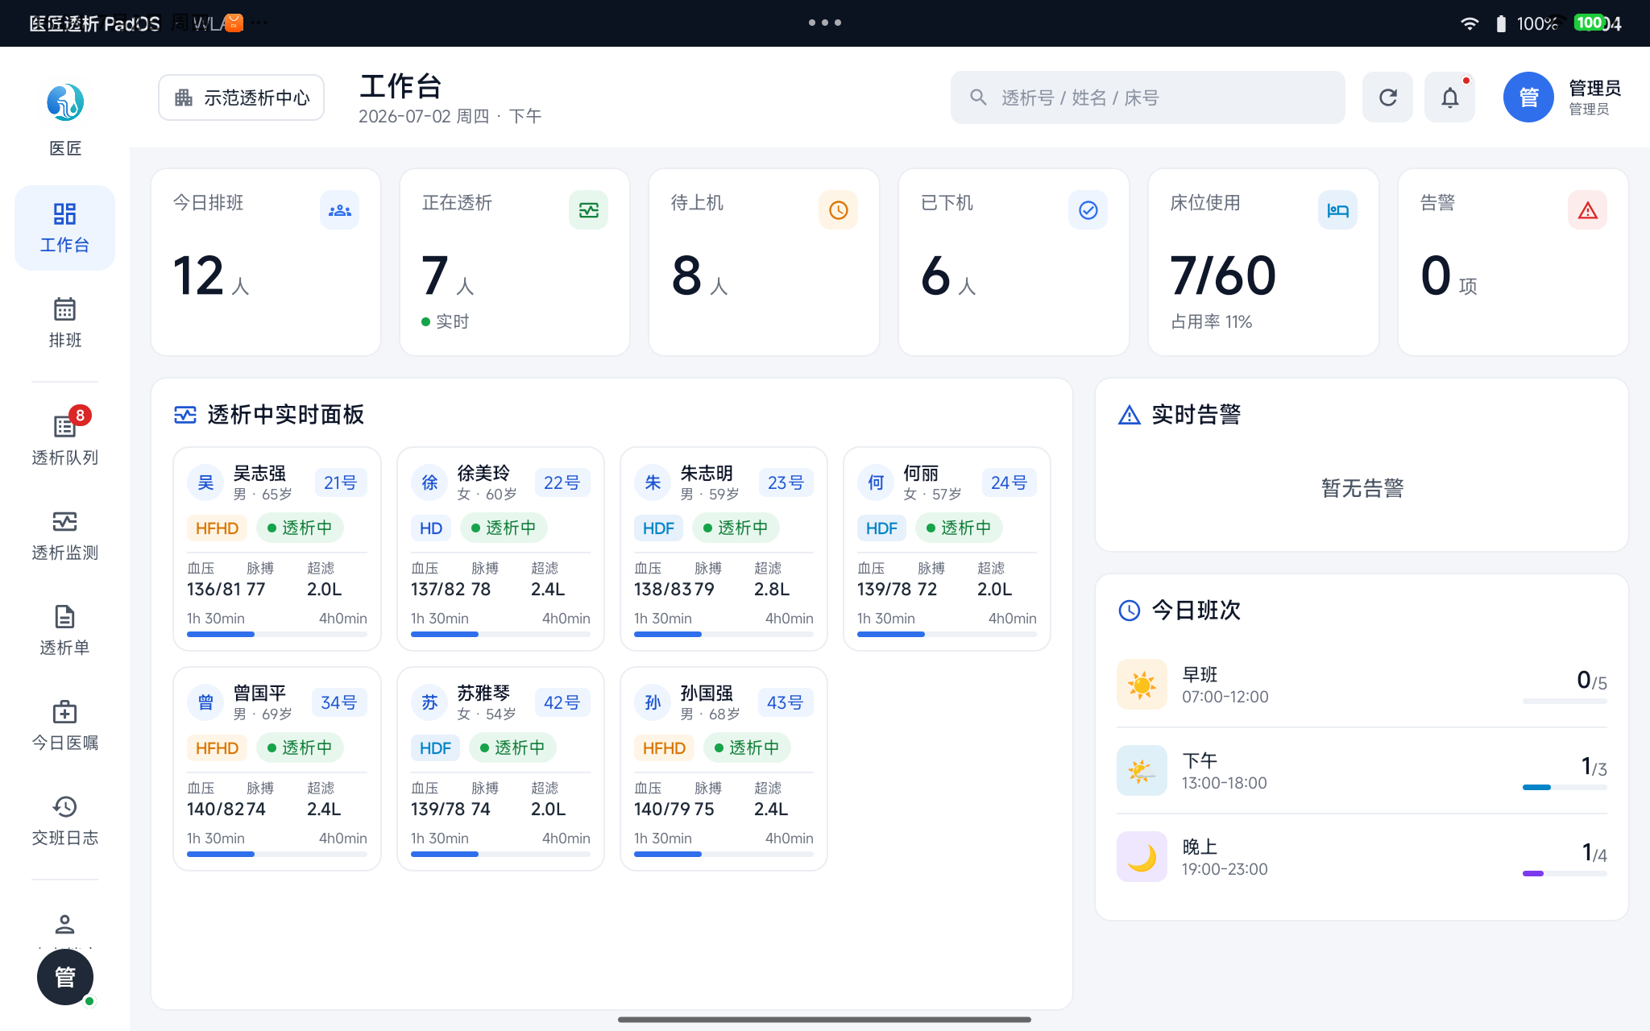The height and width of the screenshot is (1031, 1650).
Task: Open the 今日排班 12 人 card
Action: [x=266, y=262]
